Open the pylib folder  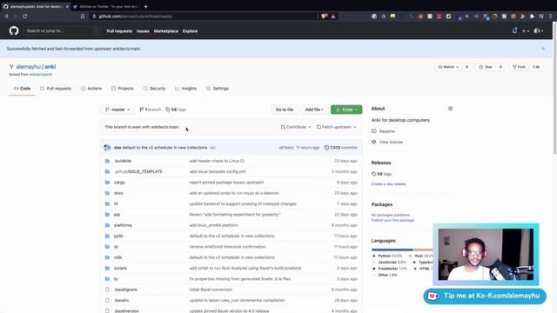(118, 236)
